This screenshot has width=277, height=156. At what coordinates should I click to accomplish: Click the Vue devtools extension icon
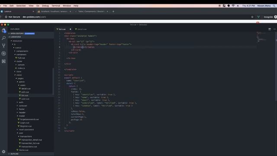pyautogui.click(x=258, y=17)
